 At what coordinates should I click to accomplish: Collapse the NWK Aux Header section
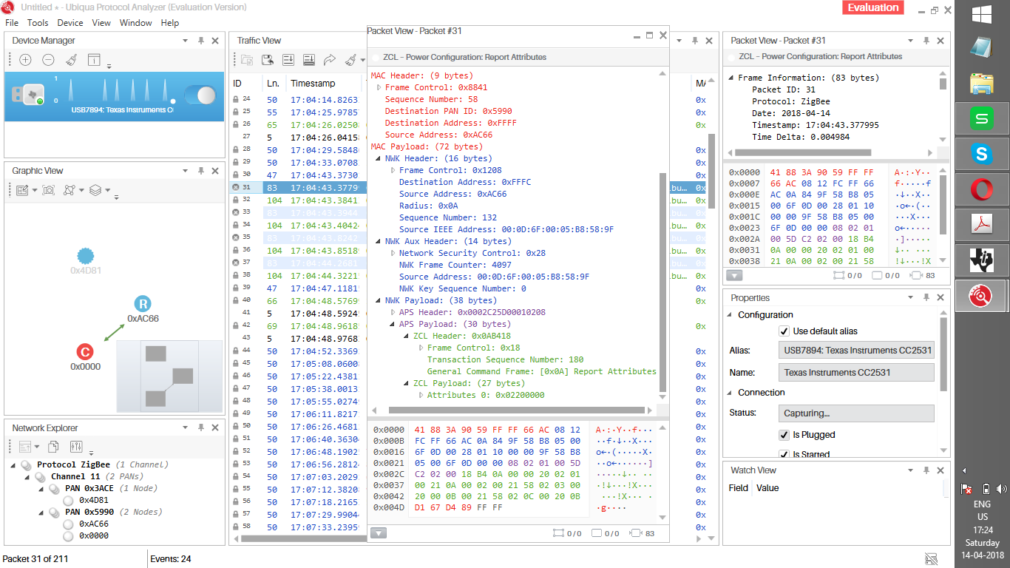coord(379,241)
